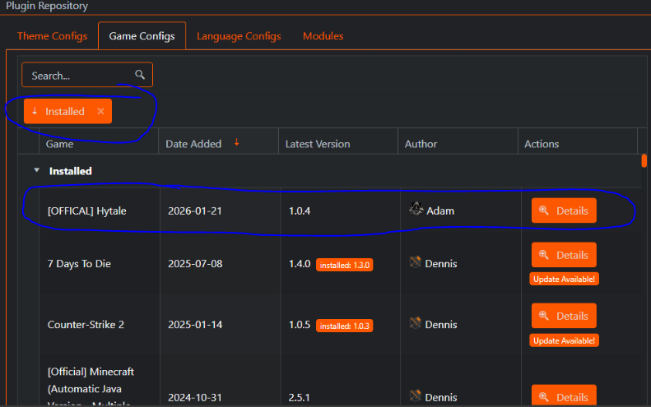
Task: Click Update Available badge for 7 Days To Die
Action: (564, 279)
